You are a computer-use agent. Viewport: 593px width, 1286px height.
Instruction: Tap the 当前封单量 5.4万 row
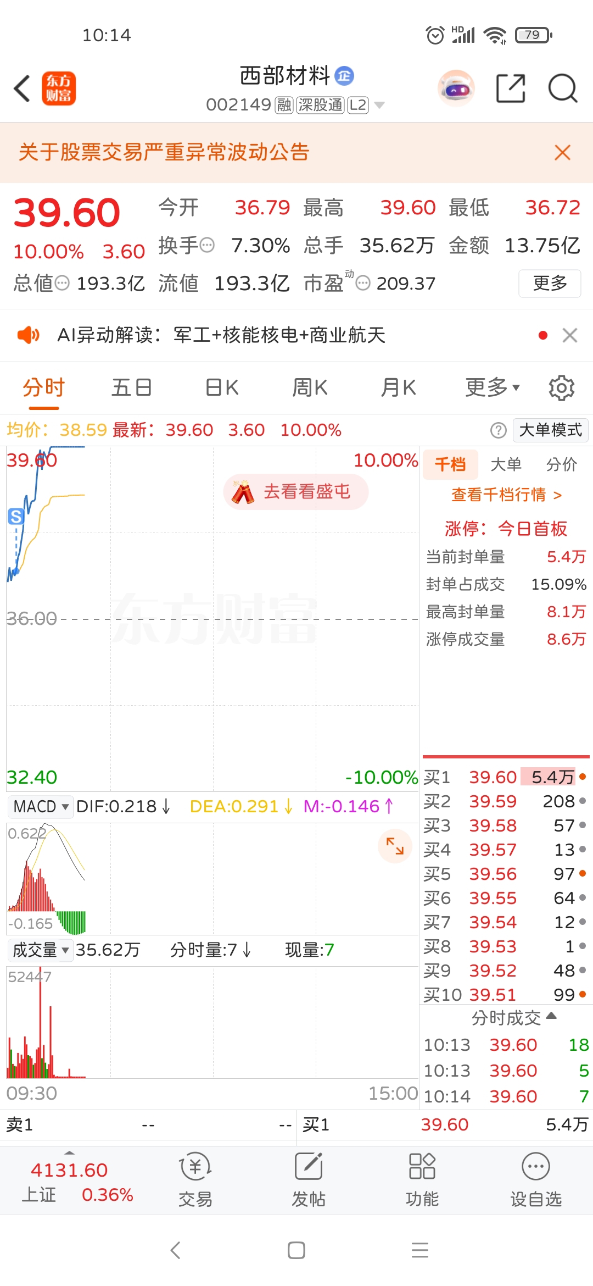506,557
